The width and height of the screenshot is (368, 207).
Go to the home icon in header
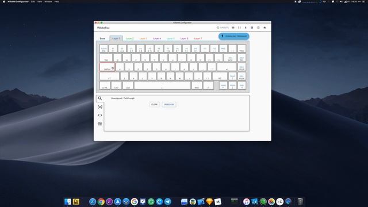264,28
